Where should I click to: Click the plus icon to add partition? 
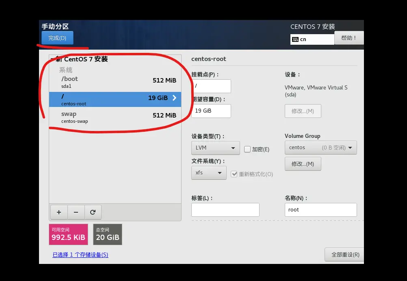(x=58, y=212)
